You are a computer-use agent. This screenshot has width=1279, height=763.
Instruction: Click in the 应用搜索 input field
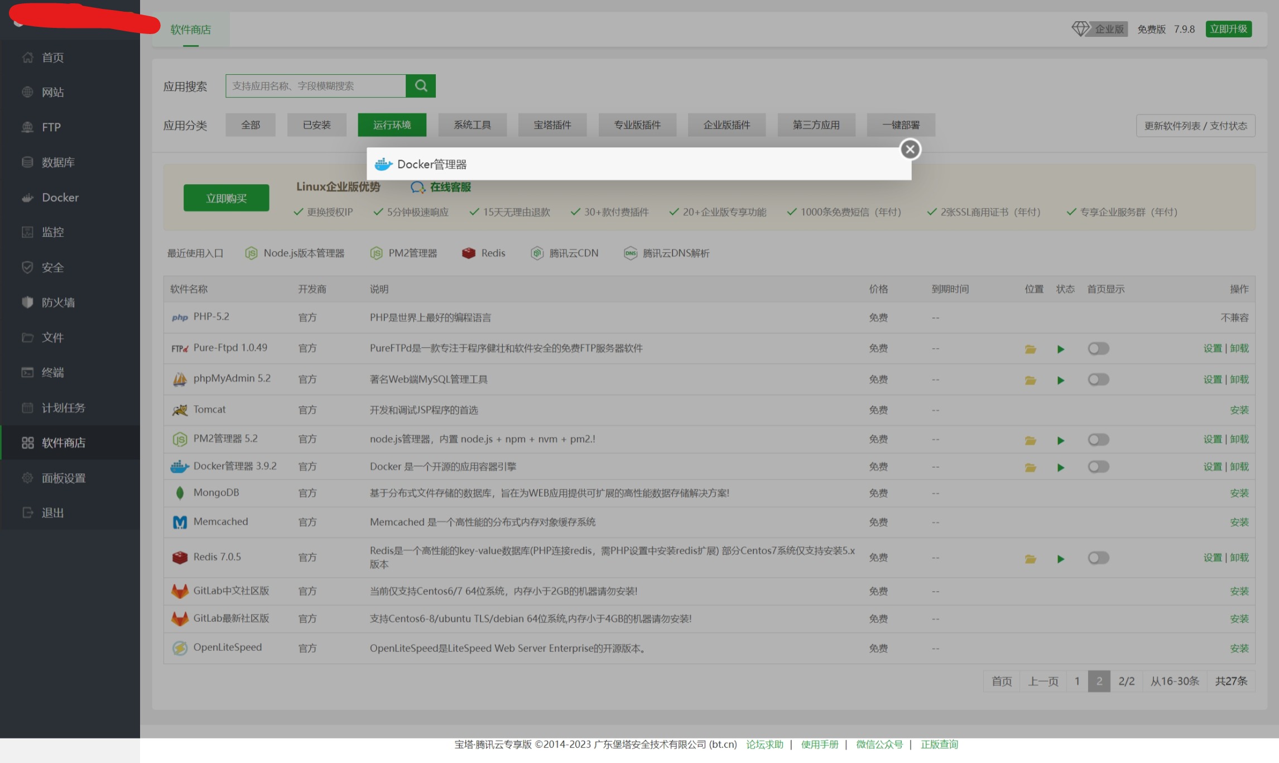[x=316, y=86]
